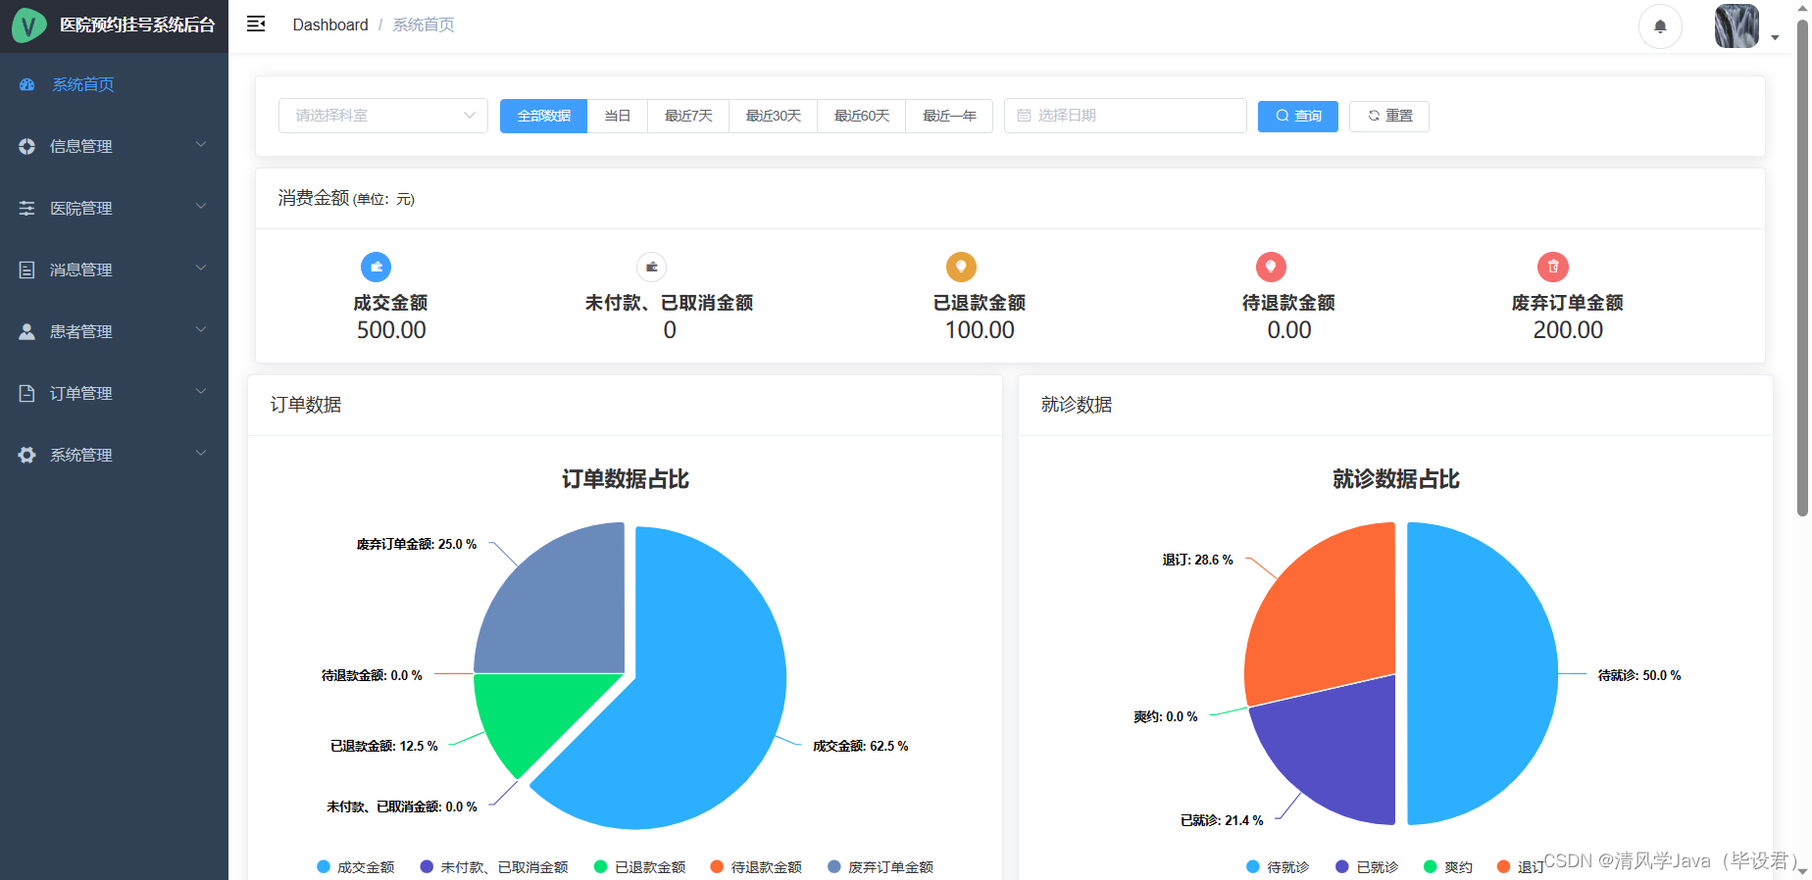This screenshot has height=880, width=1812.
Task: Click the 消息管理 chevron arrow
Action: coord(201,269)
